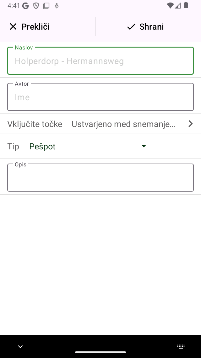
Task: Tap the home gesture pill bar
Action: [x=100, y=352]
